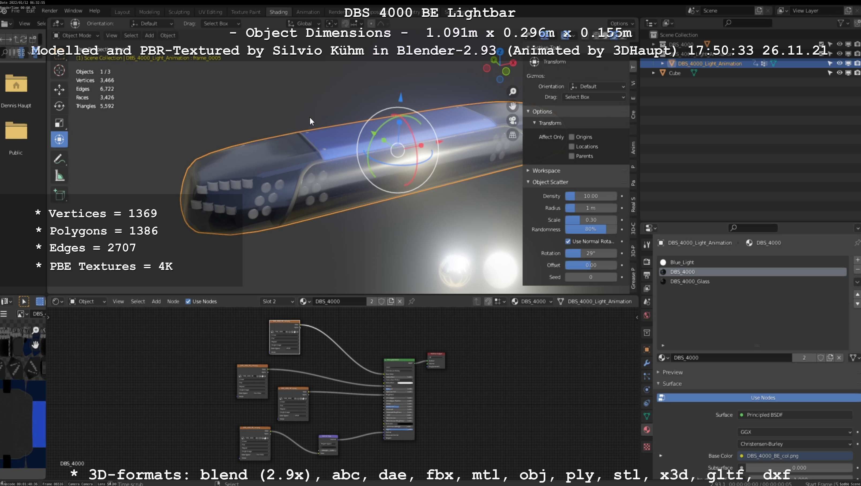
Task: Open Slot 2 dropdown in node editor
Action: (277, 302)
